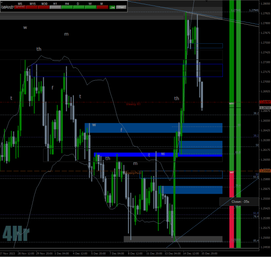Select the green W timeframe status box
The height and width of the screenshot is (257, 271).
[91, 7]
